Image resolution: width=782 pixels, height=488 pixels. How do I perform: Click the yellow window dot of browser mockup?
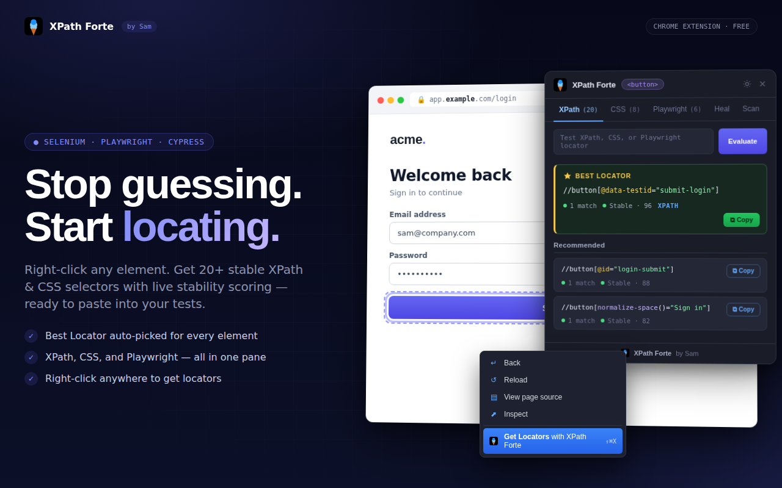tap(390, 100)
